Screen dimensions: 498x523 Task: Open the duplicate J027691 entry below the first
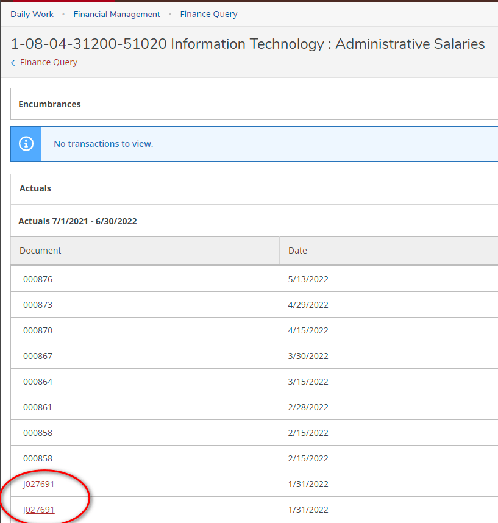[x=39, y=510]
